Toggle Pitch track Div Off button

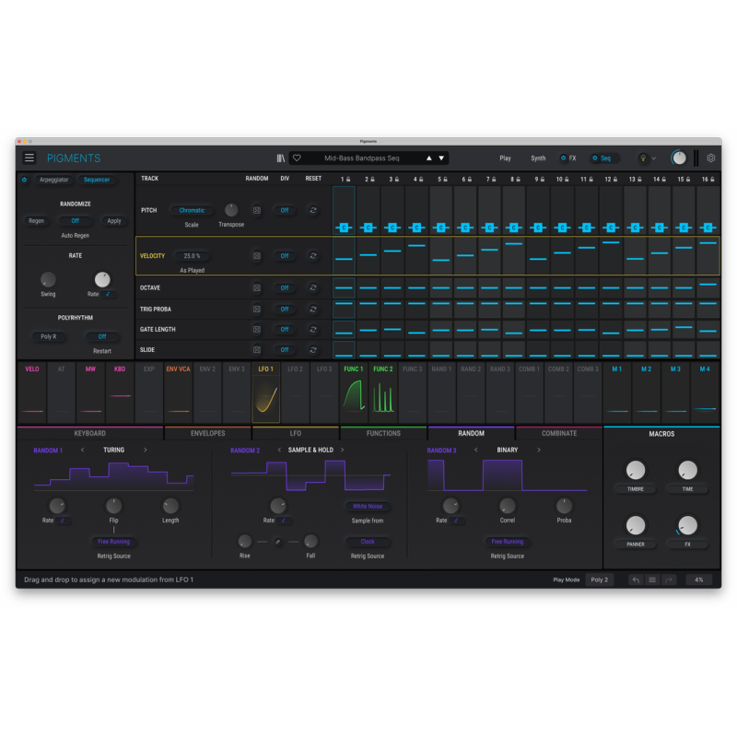tap(285, 211)
